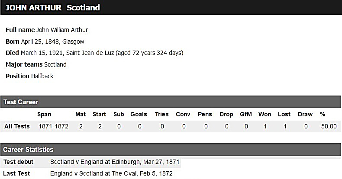Click the 1871-1872 span value
The image size is (342, 179).
click(54, 126)
